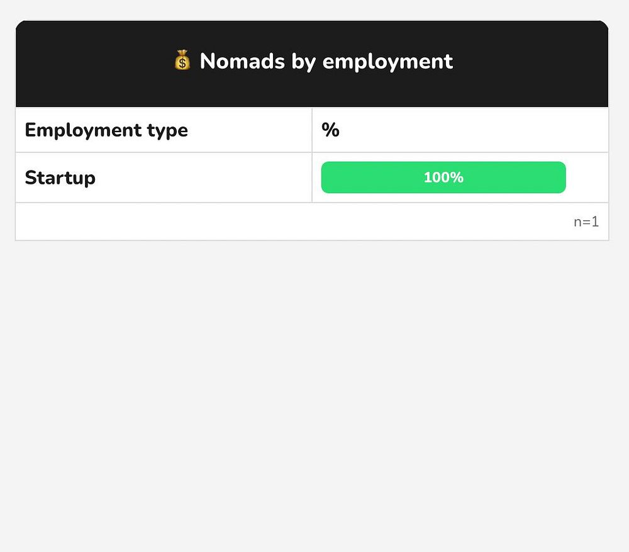629x552 pixels.
Task: Click the word "employment" in the title
Action: pyautogui.click(x=387, y=62)
